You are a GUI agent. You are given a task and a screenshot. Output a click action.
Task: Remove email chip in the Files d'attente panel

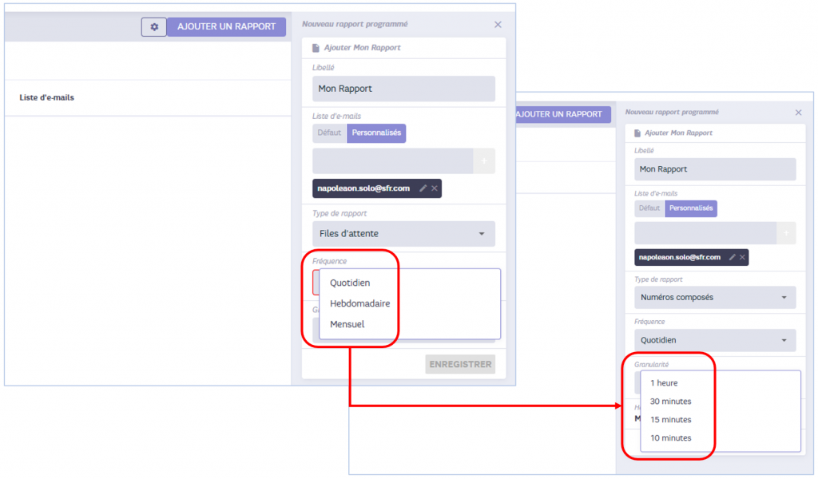(x=434, y=188)
